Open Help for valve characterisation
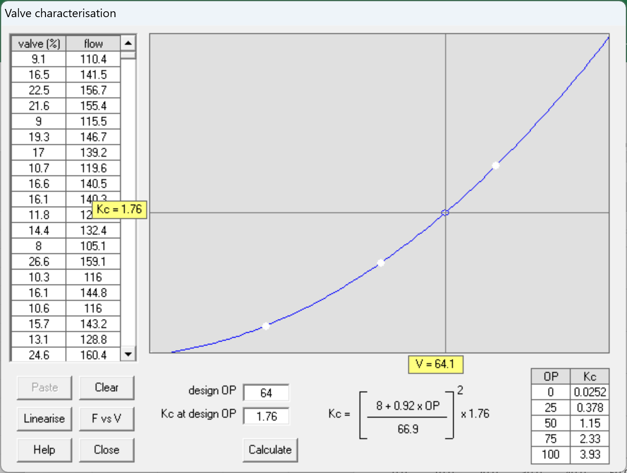Screen dimensions: 627x473 point(44,450)
